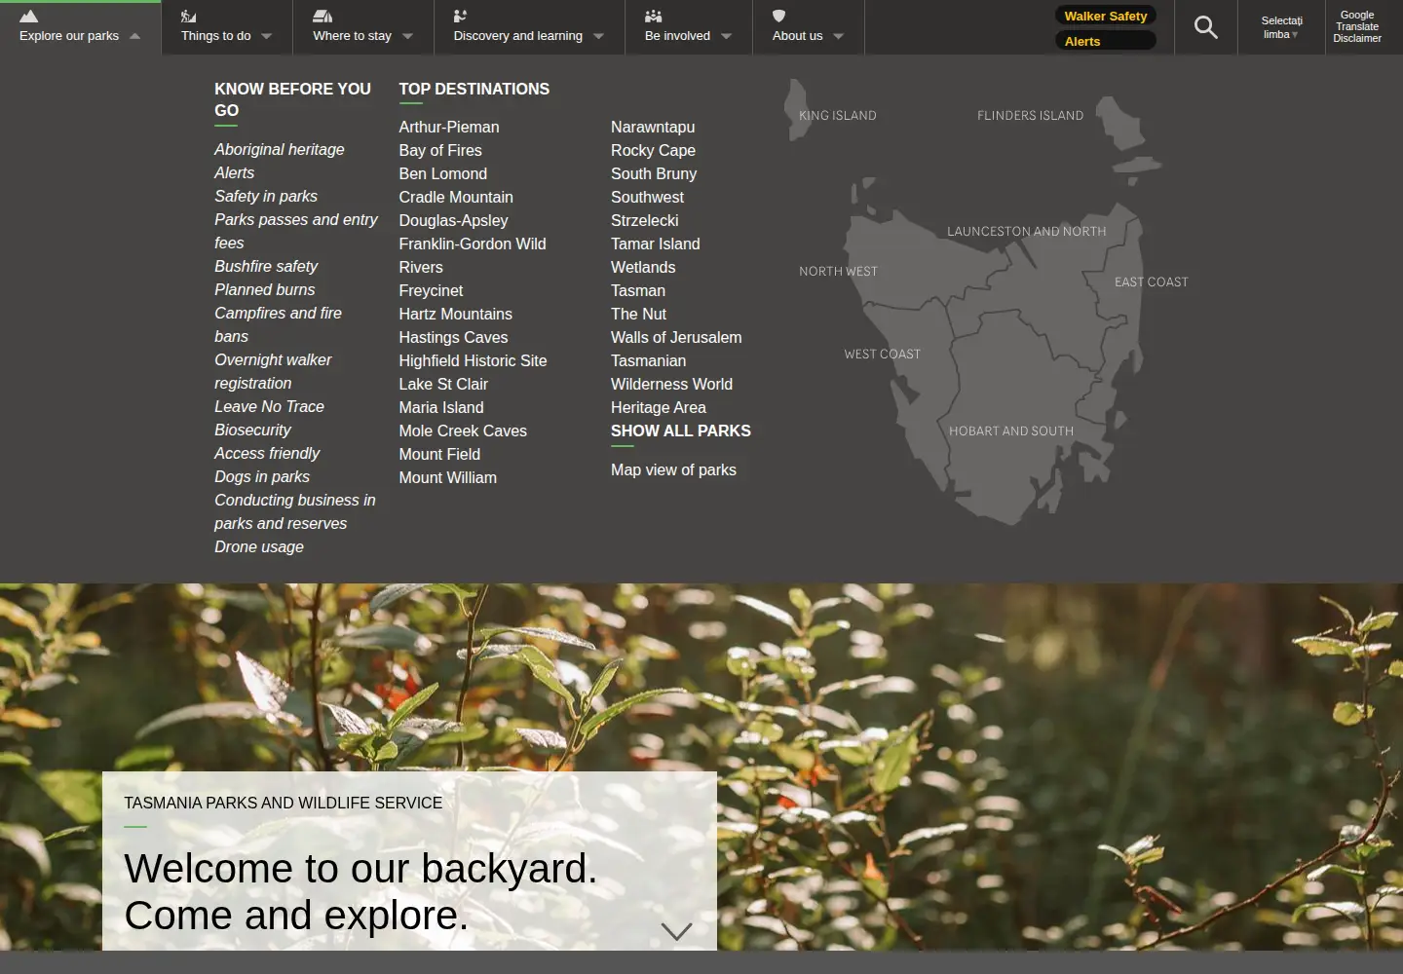This screenshot has width=1403, height=974.
Task: Select Walls of Jerusalem destination
Action: click(x=676, y=337)
